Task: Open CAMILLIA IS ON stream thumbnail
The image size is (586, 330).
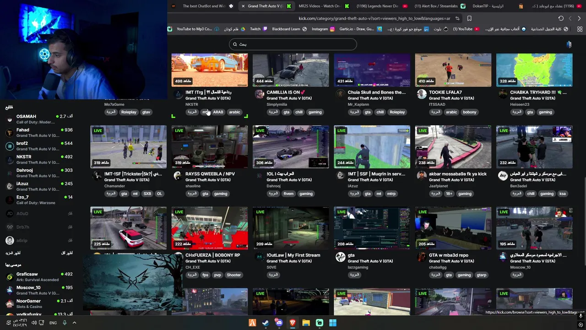Action: 291,70
